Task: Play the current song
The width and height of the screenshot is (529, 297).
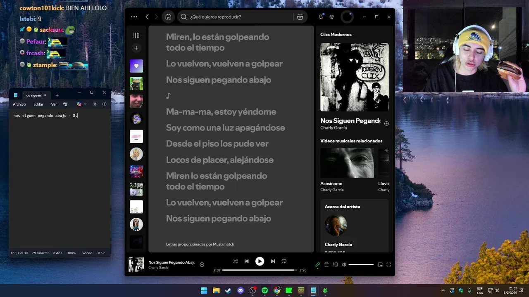Action: click(x=260, y=261)
